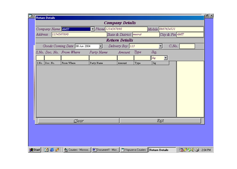
Task: Click the first system tray icon with red mark
Action: (181, 150)
